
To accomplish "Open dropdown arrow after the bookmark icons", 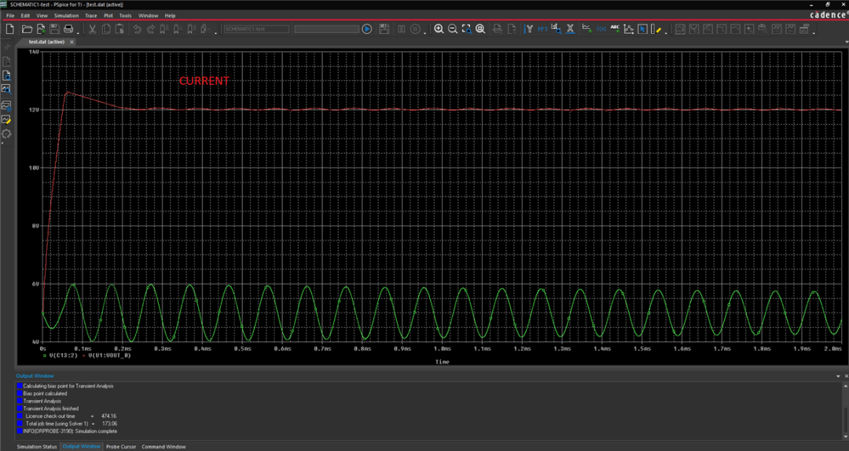I will (x=215, y=32).
